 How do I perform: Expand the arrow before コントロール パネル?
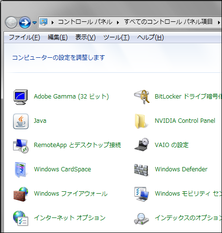point(53,22)
